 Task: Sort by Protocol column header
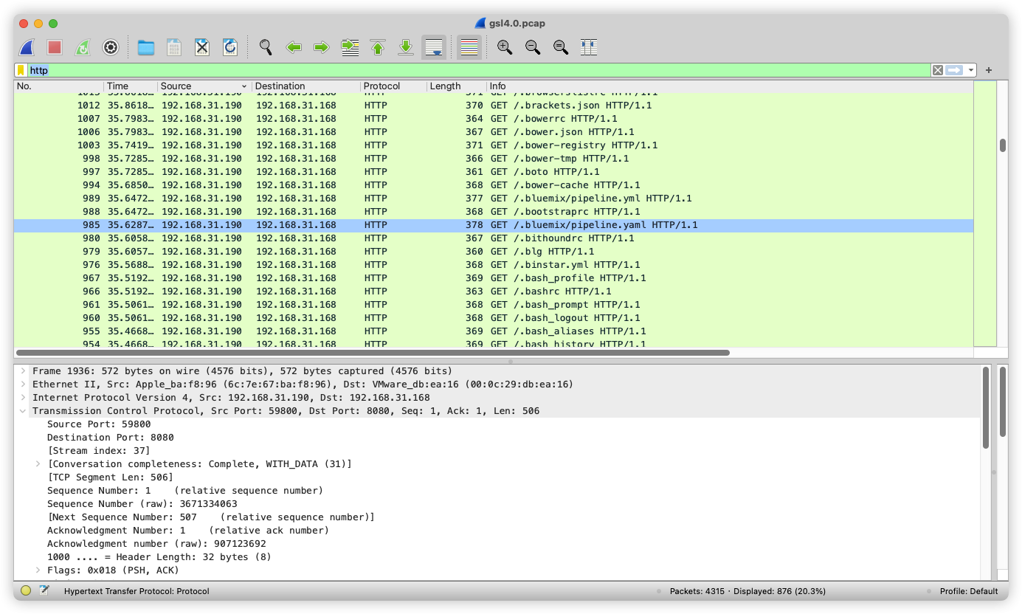(394, 86)
